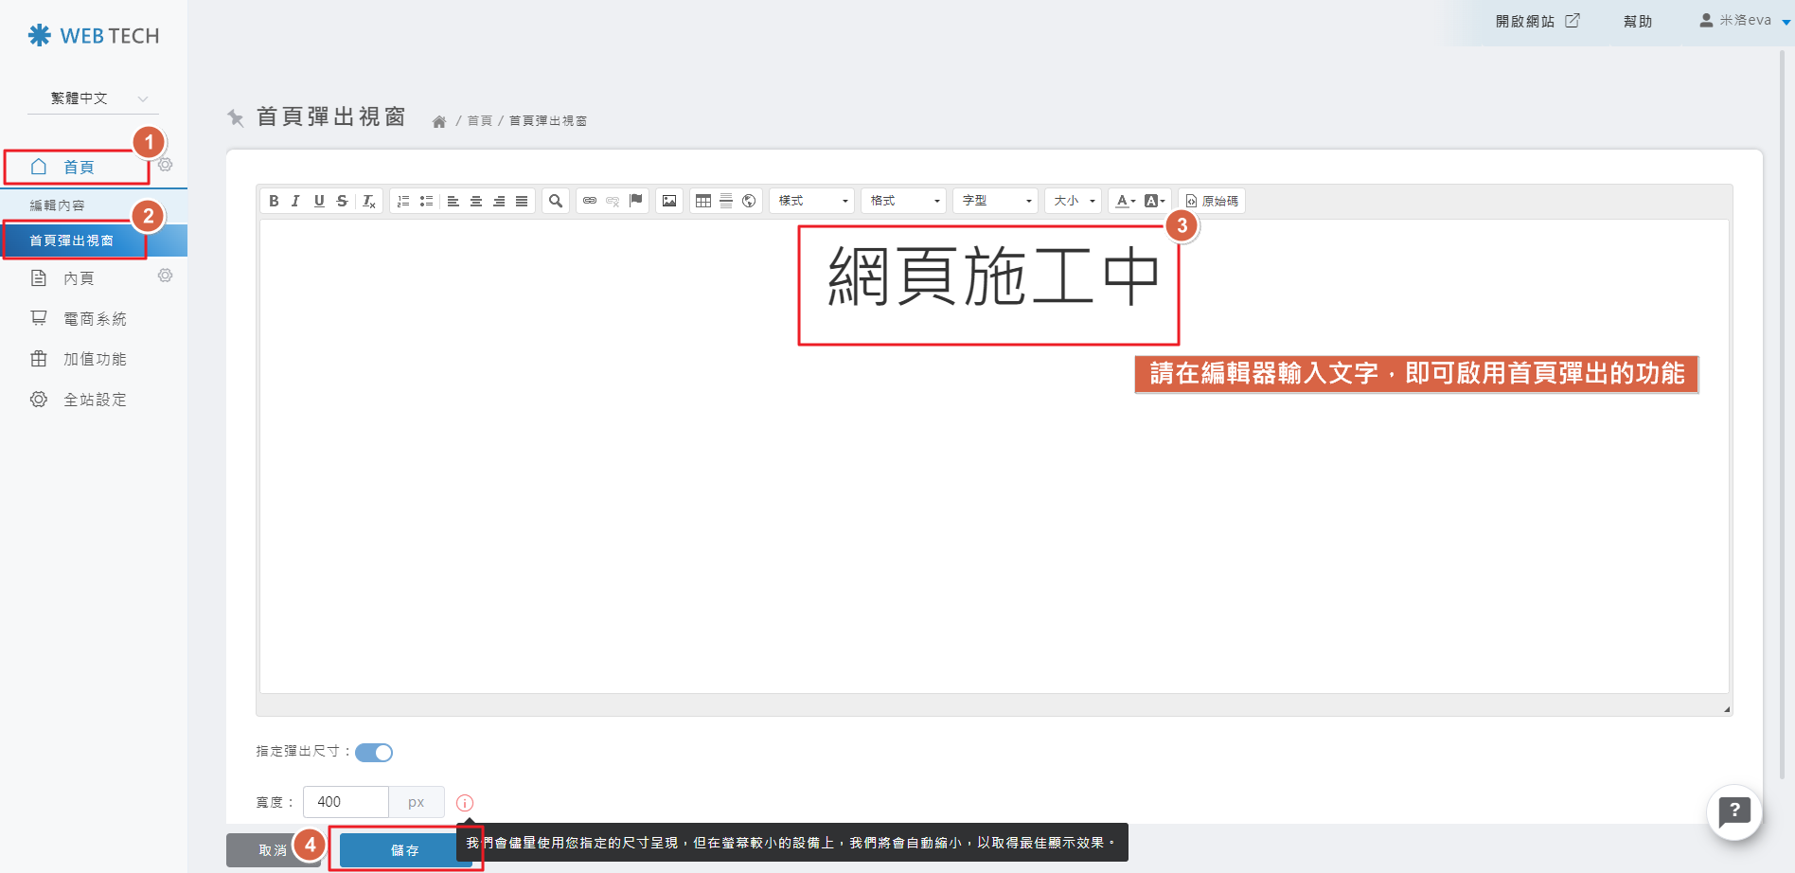Insert a numbered list
This screenshot has width=1795, height=873.
pyautogui.click(x=403, y=201)
